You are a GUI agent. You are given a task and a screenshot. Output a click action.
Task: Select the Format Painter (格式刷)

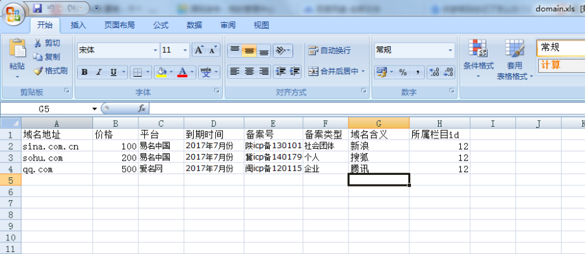(x=50, y=71)
